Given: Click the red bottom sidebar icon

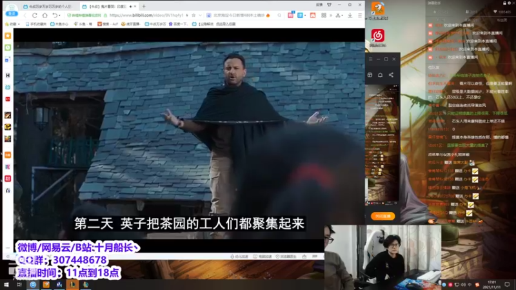Looking at the screenshot, I should pyautogui.click(x=8, y=179).
